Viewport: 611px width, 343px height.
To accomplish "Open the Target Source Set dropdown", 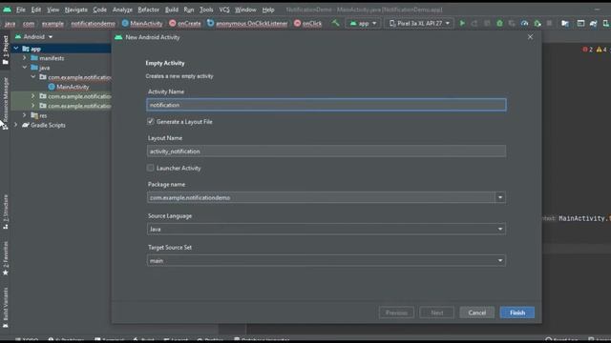I will pos(327,260).
